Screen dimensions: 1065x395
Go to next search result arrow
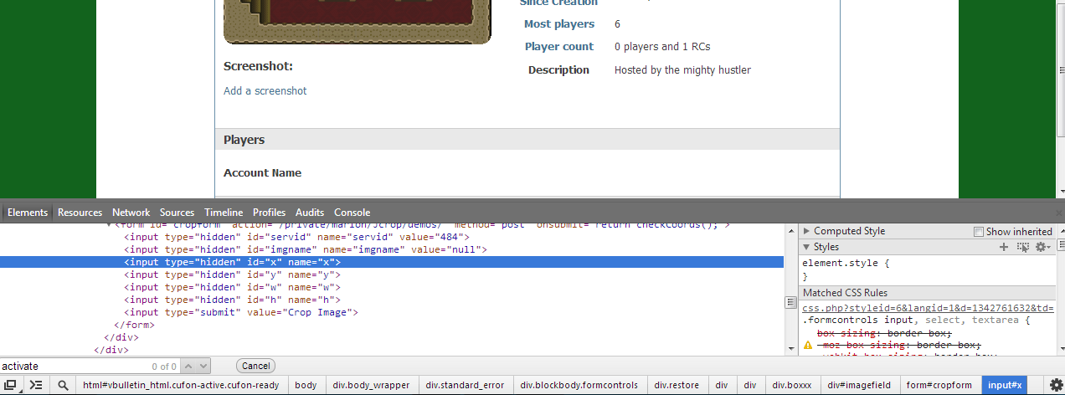click(x=203, y=366)
